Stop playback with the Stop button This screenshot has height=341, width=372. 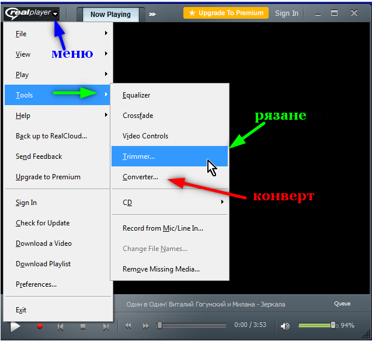pos(83,326)
